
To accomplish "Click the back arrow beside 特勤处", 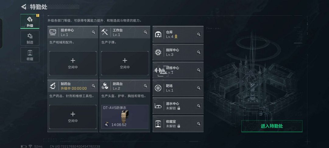I will pyautogui.click(x=23, y=7).
